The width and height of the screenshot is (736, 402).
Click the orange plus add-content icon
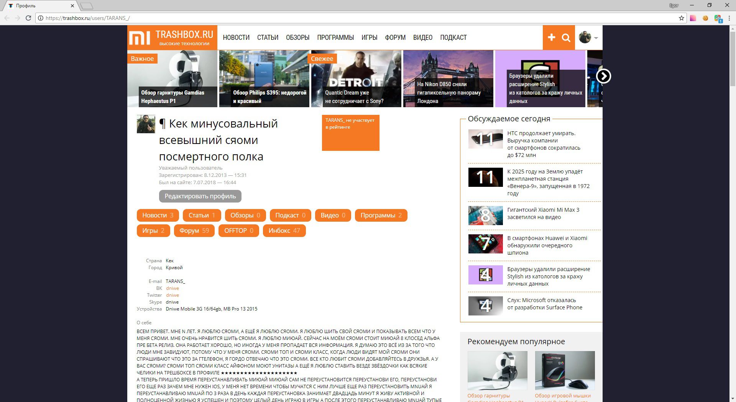[551, 37]
